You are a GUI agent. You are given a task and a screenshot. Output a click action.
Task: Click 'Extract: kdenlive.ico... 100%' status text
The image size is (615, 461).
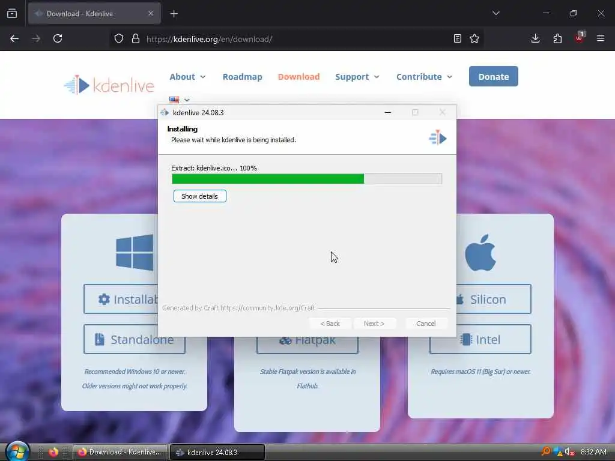[x=214, y=168]
